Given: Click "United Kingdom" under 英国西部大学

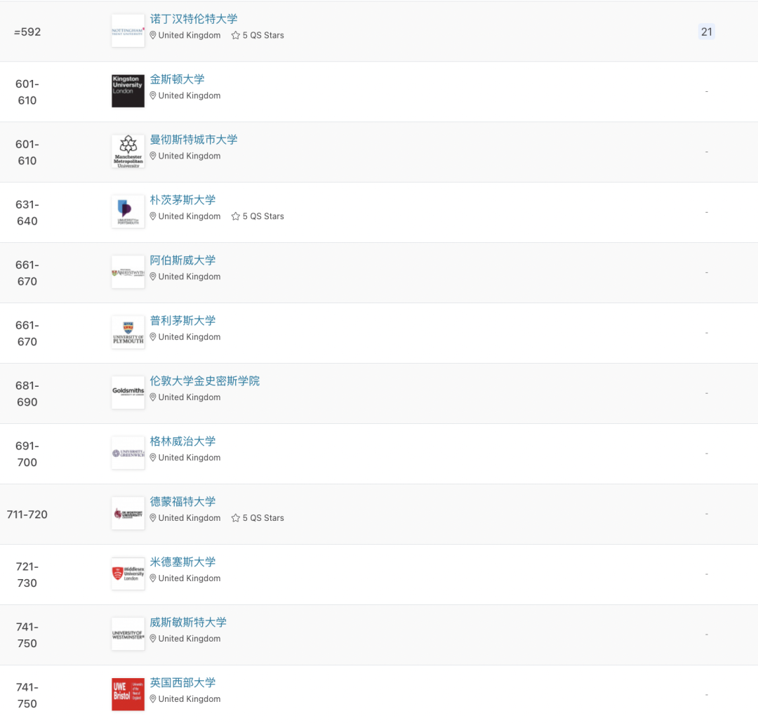Looking at the screenshot, I should [189, 699].
